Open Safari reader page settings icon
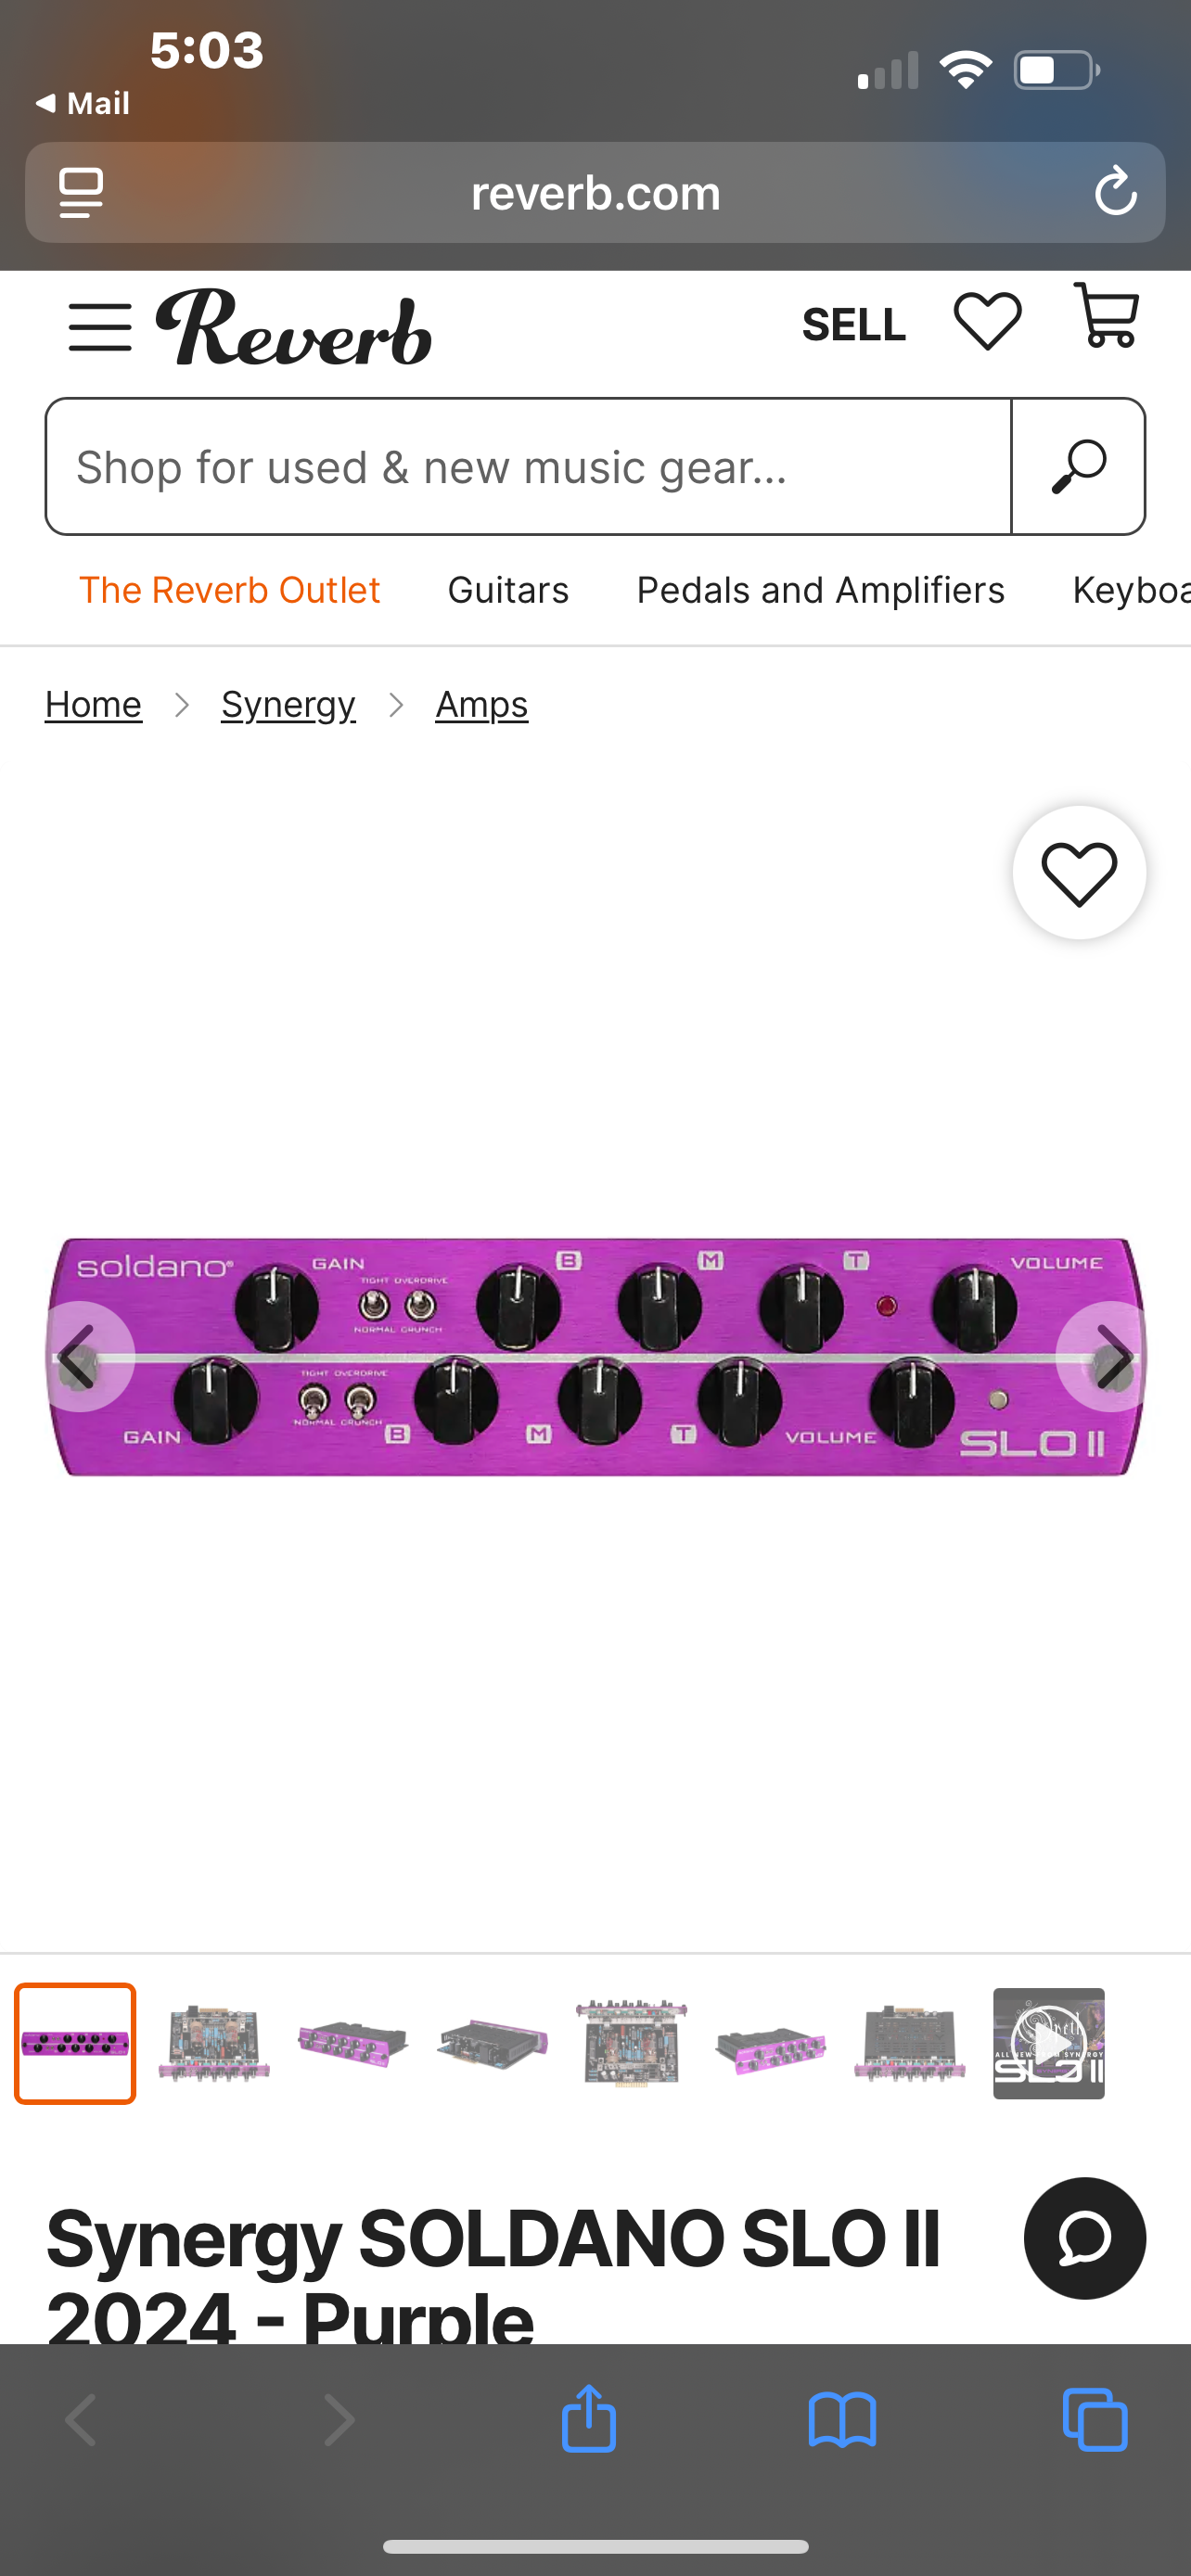 click(x=81, y=192)
